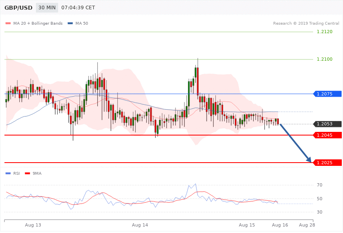Click the MA 20 + Bollinger Bands label
This screenshot has width=343, height=233.
coord(38,23)
